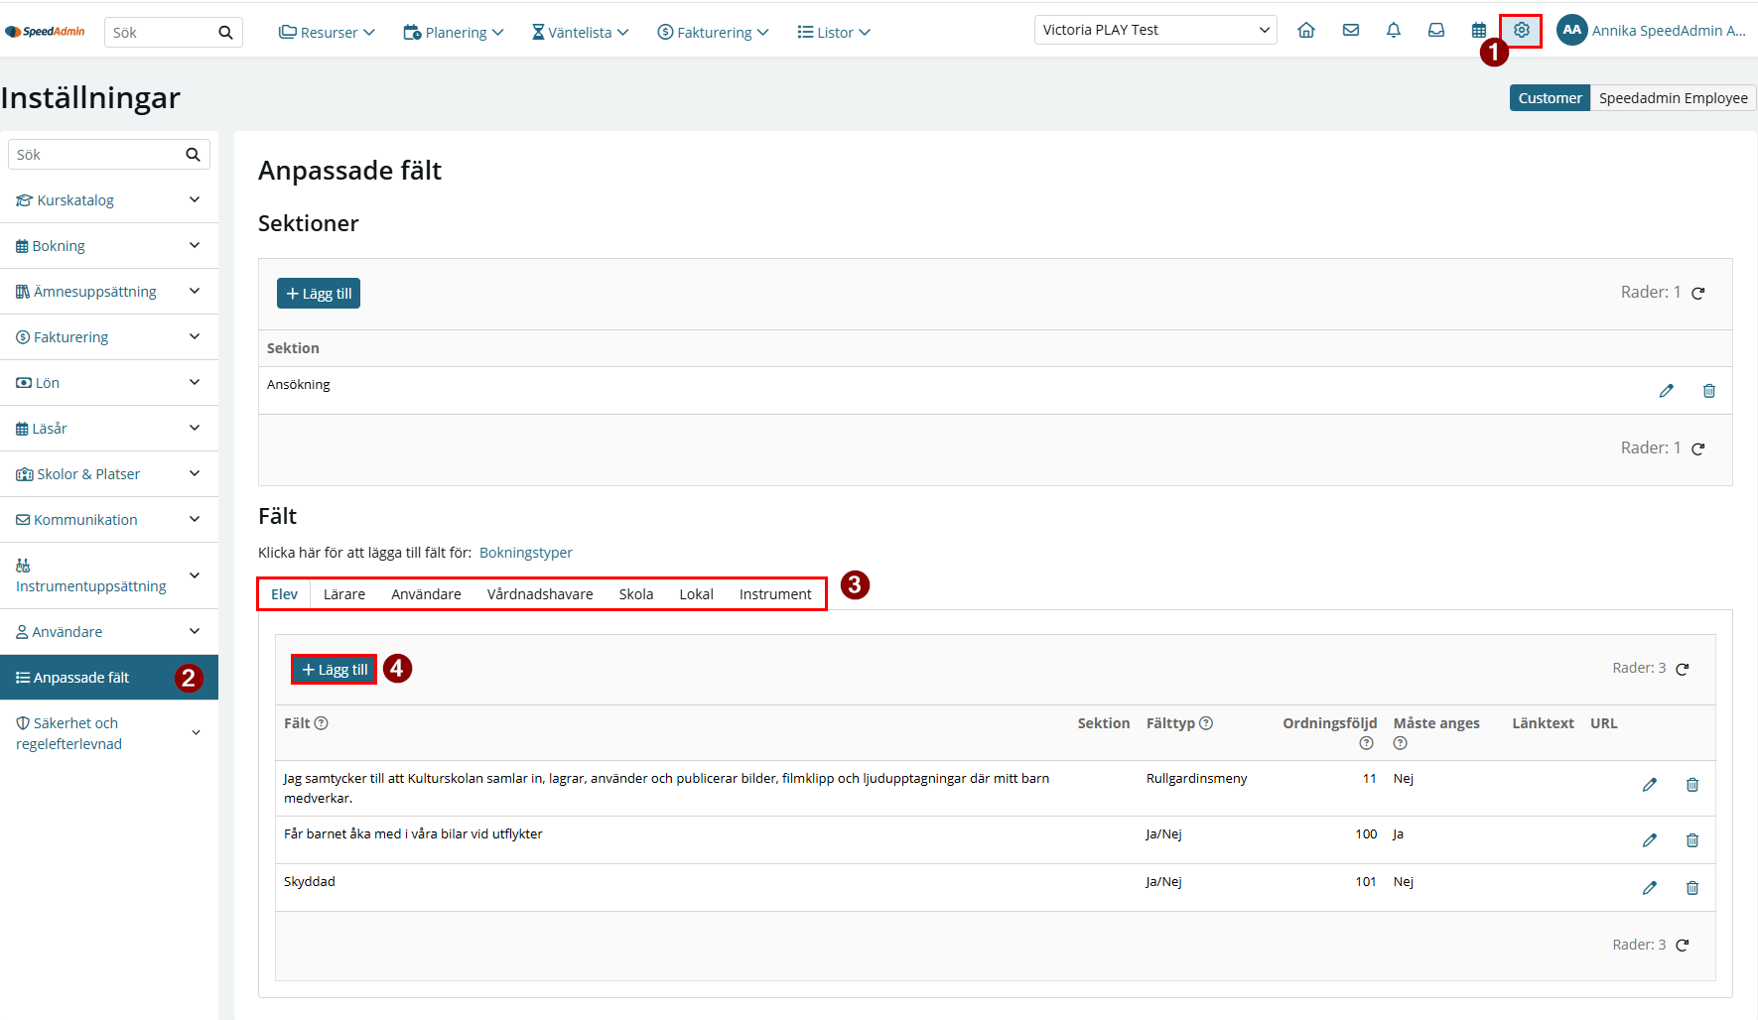Open the Listor menu
The image size is (1758, 1020).
click(x=834, y=33)
